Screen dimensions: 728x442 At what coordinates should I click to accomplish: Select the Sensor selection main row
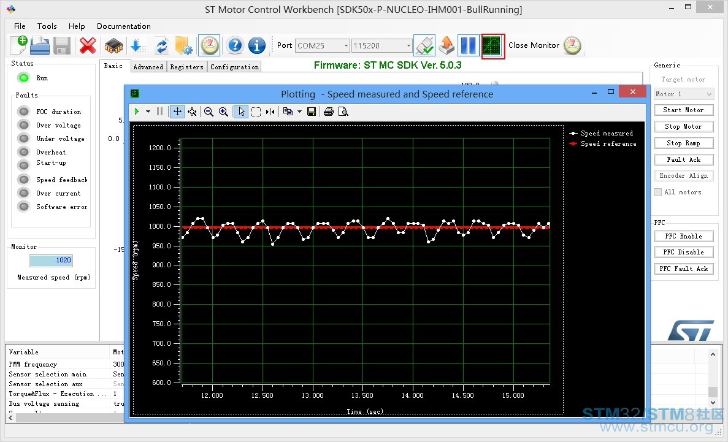click(x=66, y=374)
